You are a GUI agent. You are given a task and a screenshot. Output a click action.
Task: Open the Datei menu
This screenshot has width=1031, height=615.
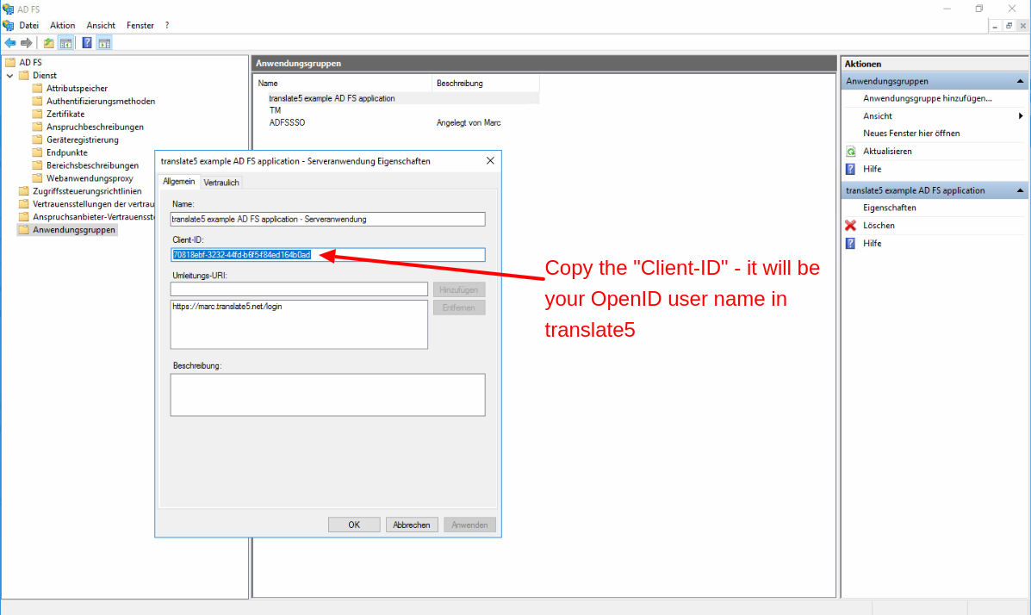[x=29, y=26]
